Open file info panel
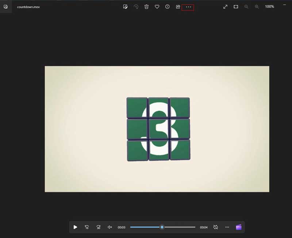This screenshot has width=292, height=238. pyautogui.click(x=168, y=7)
